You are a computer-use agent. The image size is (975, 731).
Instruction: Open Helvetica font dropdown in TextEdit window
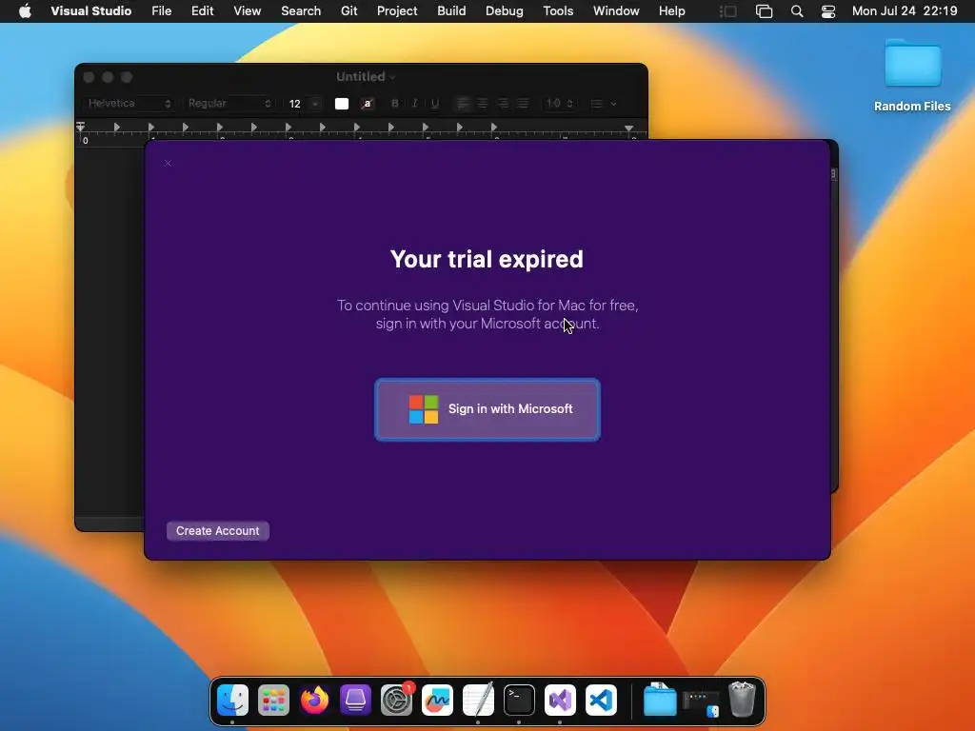pos(129,103)
